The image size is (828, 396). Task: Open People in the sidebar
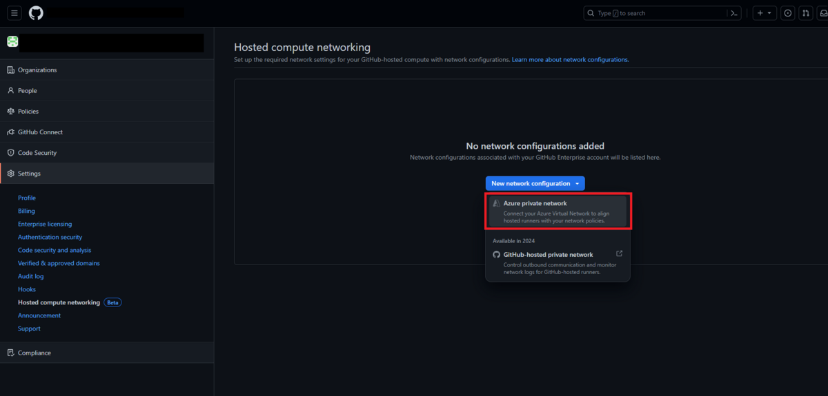click(x=107, y=90)
